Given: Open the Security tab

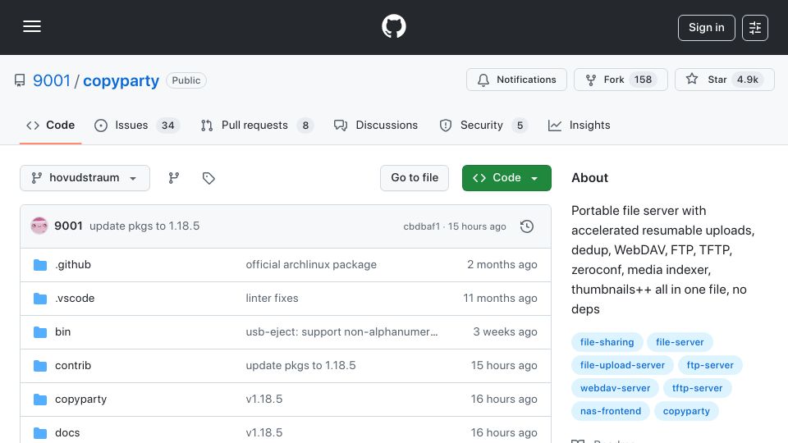Looking at the screenshot, I should (x=483, y=125).
